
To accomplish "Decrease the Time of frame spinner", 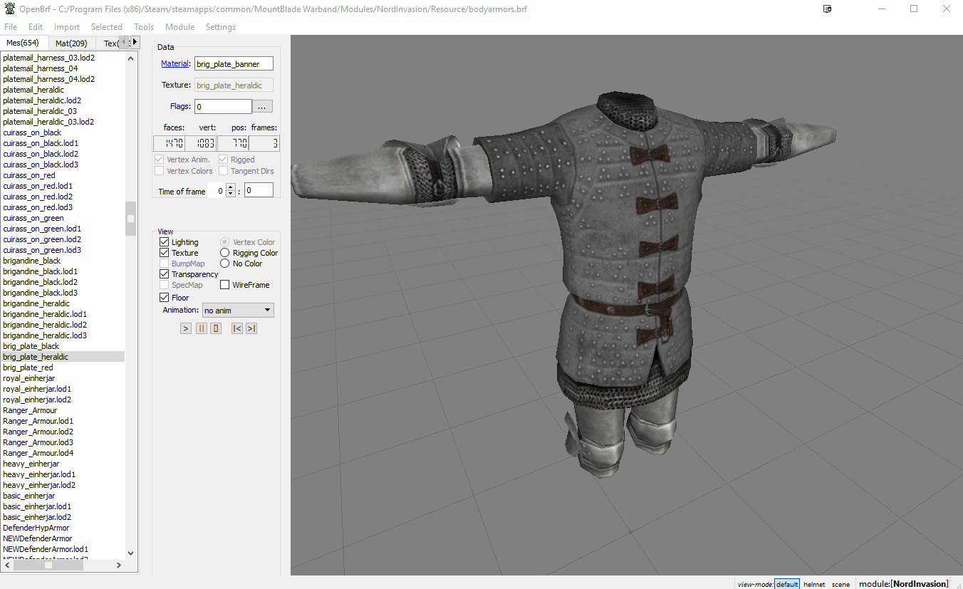I will click(x=230, y=194).
